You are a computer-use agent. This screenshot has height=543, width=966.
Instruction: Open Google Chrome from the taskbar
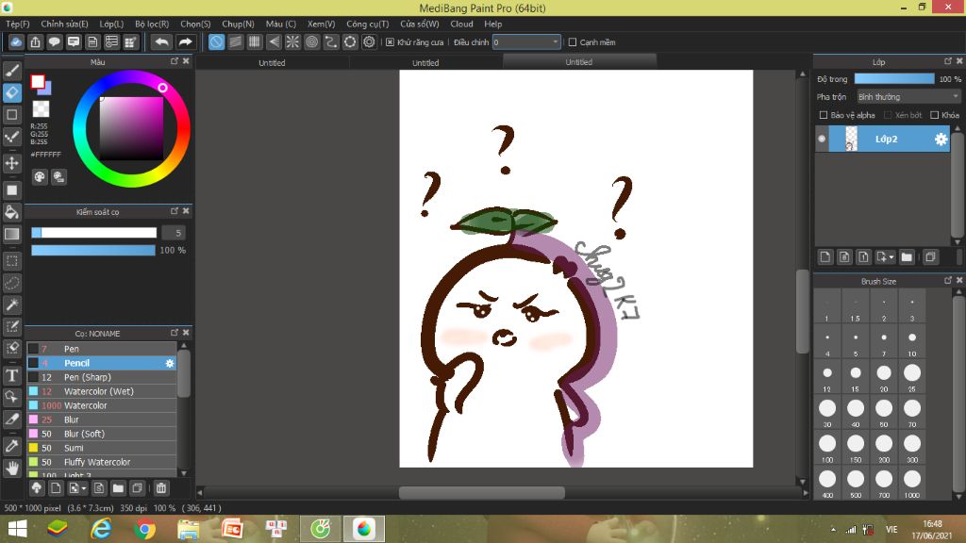click(x=144, y=529)
